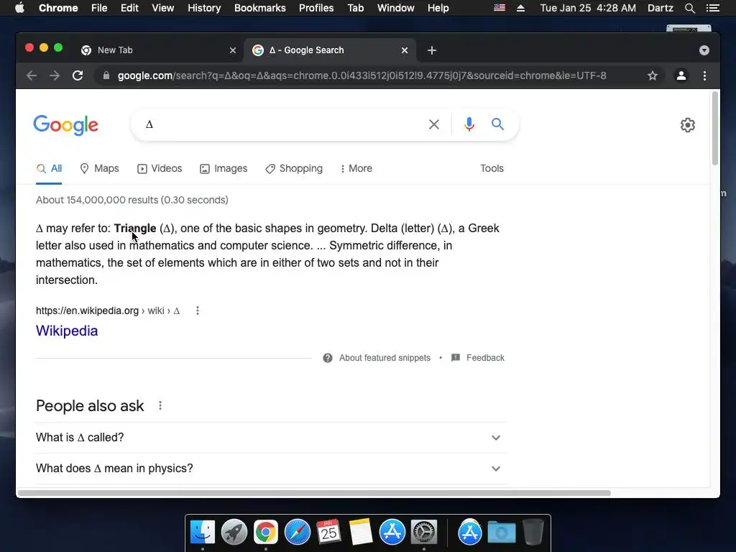Image resolution: width=736 pixels, height=552 pixels.
Task: Open the History menu
Action: point(204,8)
